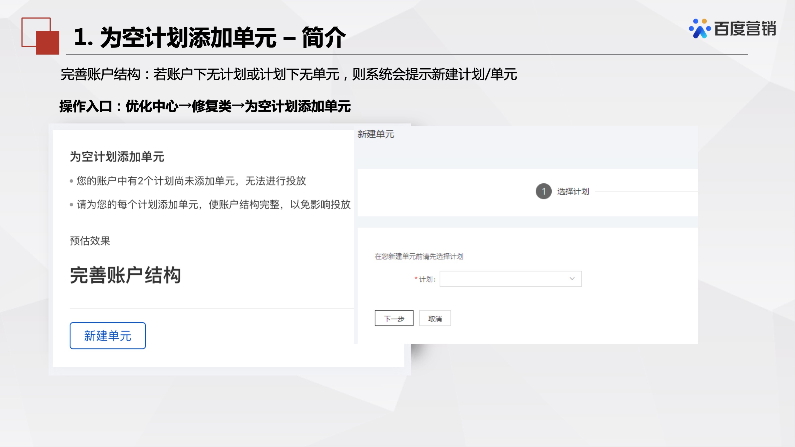The width and height of the screenshot is (795, 447).
Task: Click the step indicator circle labeled 1
Action: [x=544, y=191]
